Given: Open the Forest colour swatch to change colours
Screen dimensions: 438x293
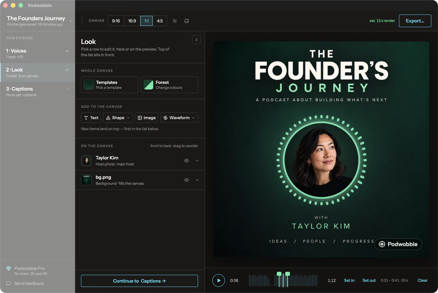Looking at the screenshot, I should 169,85.
